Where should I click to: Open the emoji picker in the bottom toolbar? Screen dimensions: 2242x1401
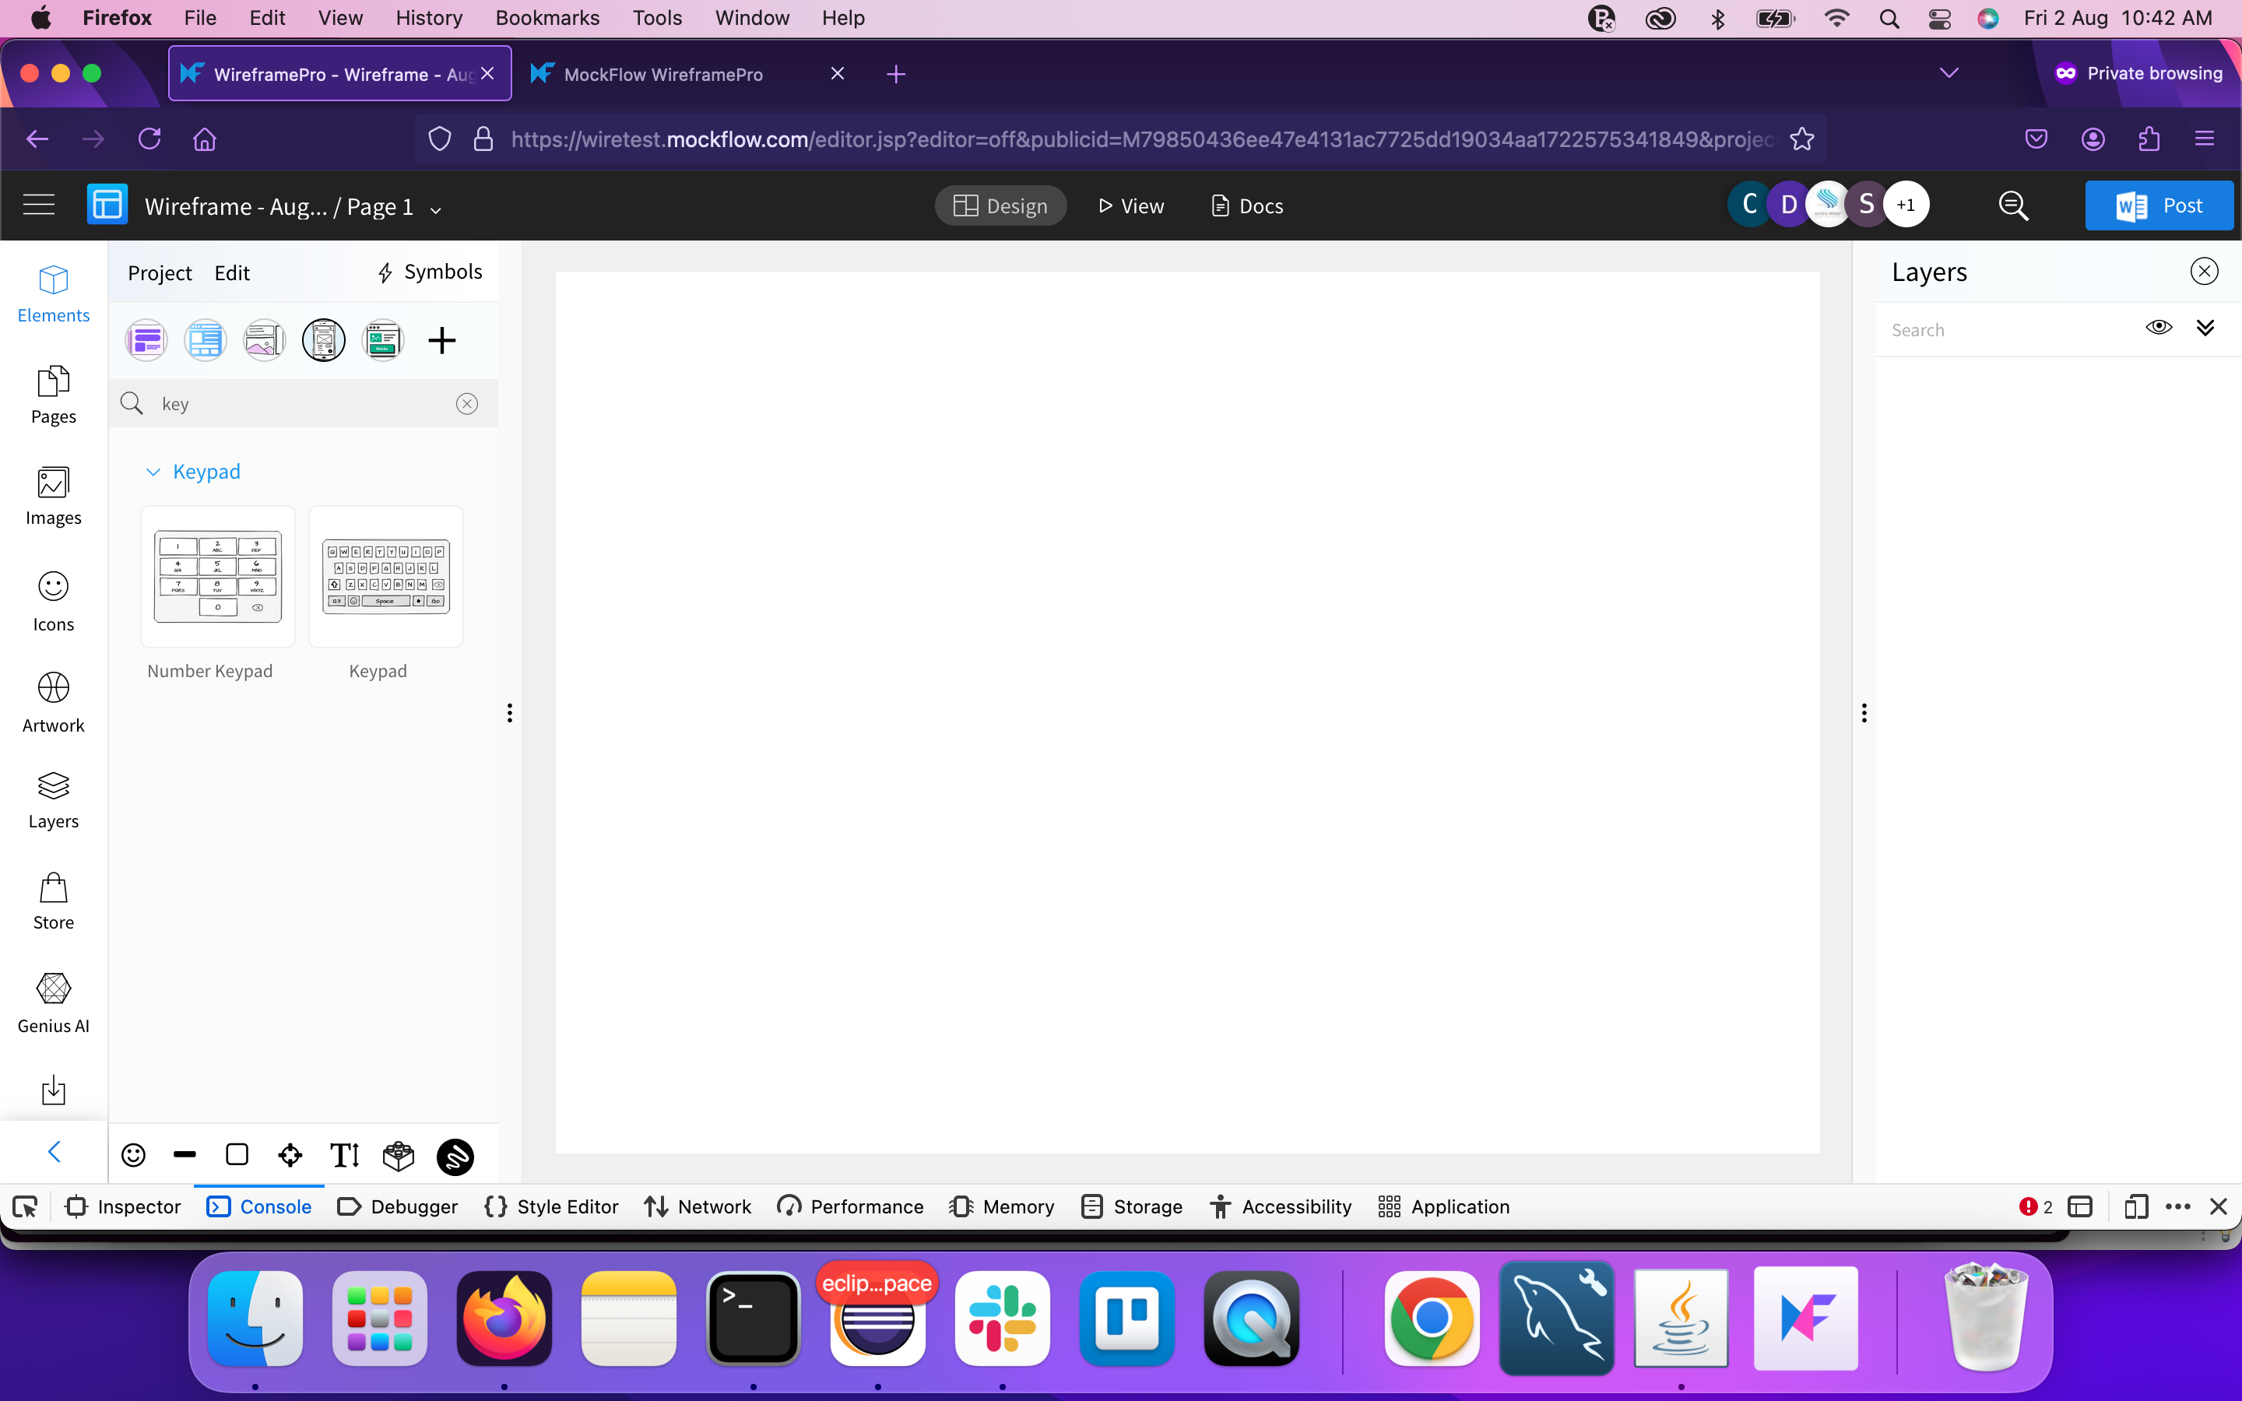pos(132,1156)
